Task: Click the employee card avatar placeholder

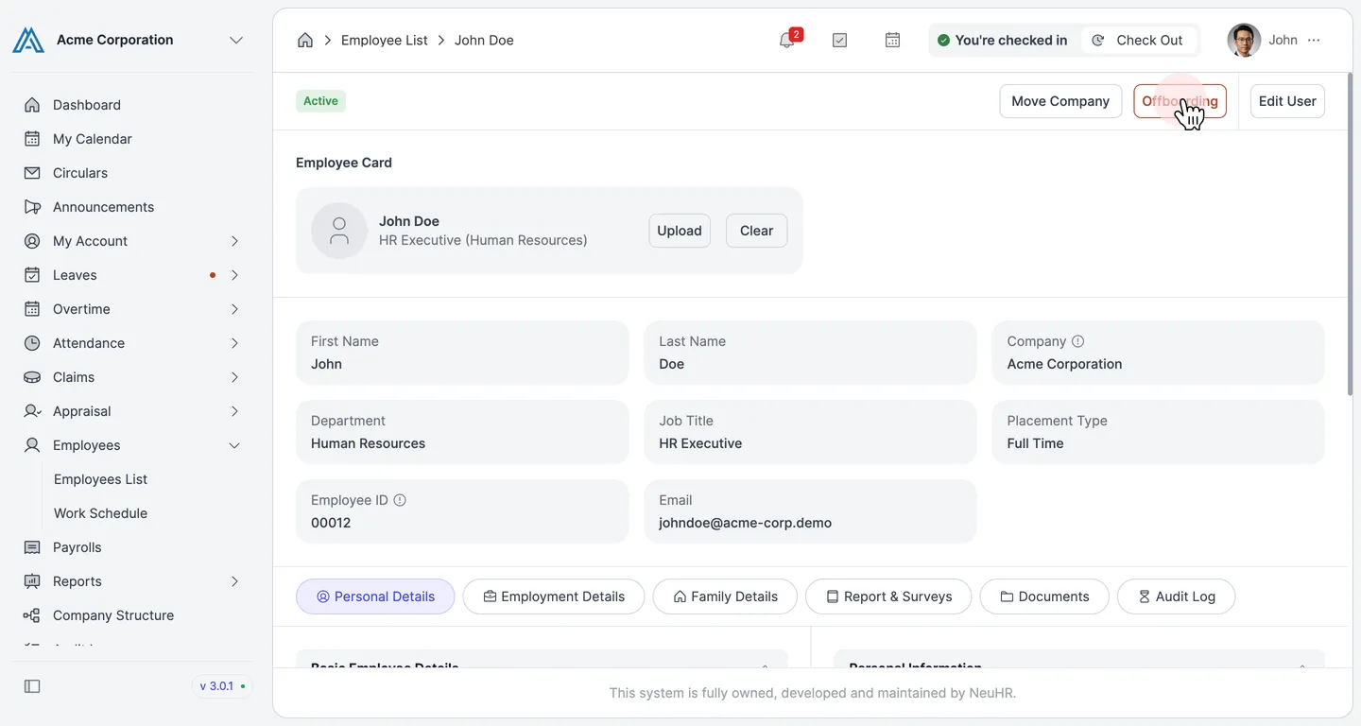Action: [339, 231]
